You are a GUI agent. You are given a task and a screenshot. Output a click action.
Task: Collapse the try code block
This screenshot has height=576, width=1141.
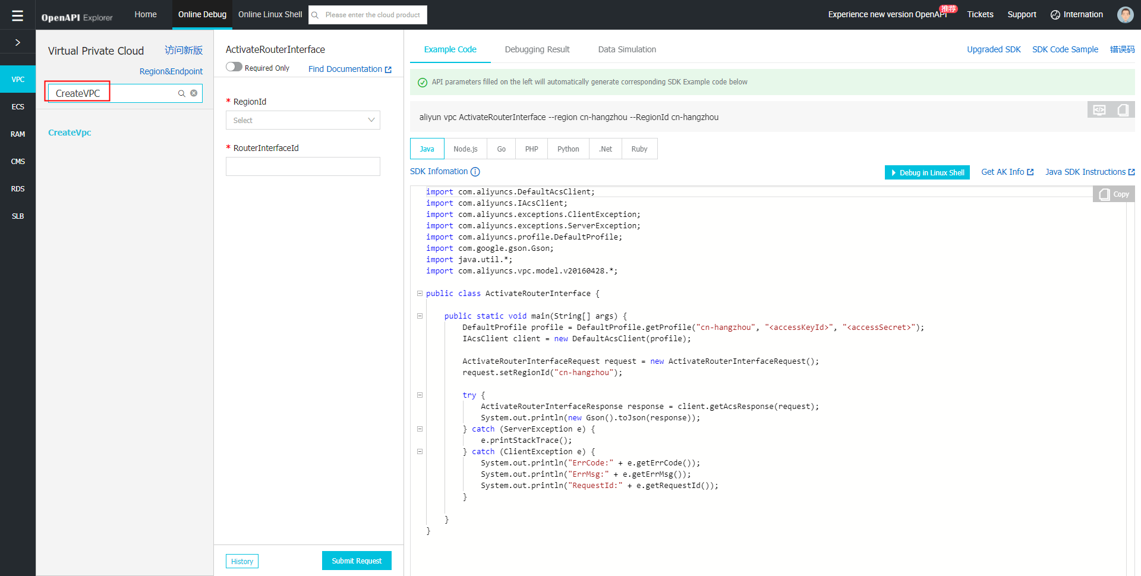coord(420,395)
